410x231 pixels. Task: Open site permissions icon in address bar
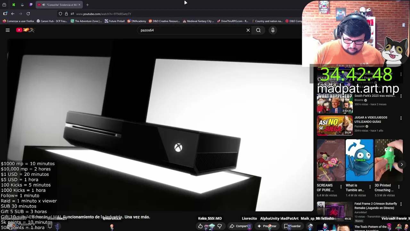(x=72, y=14)
